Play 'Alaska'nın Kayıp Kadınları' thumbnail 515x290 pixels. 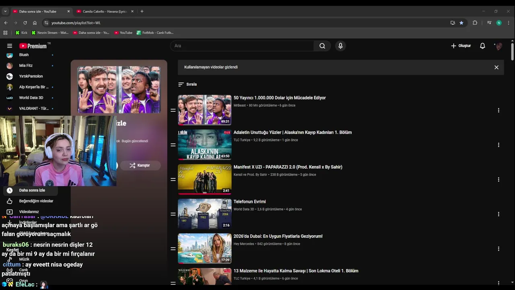[204, 145]
